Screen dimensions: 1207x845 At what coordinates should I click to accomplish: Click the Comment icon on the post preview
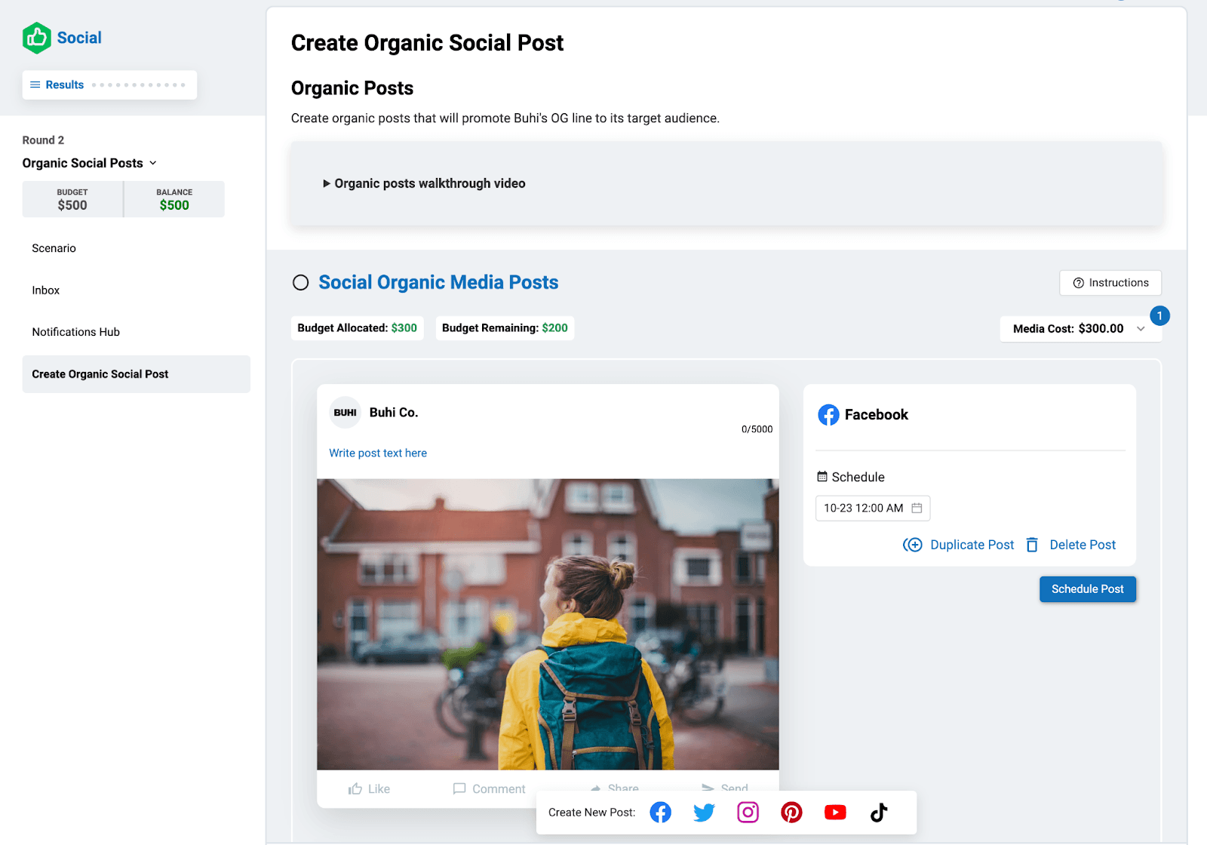coord(460,788)
